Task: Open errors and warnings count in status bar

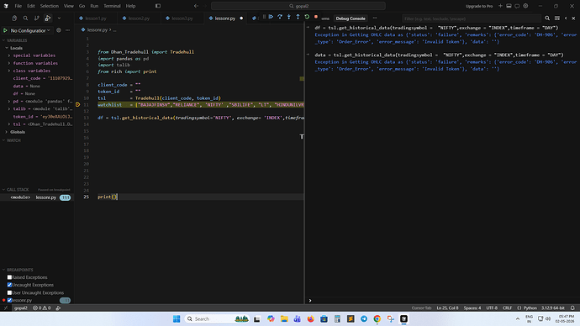Action: (x=42, y=308)
